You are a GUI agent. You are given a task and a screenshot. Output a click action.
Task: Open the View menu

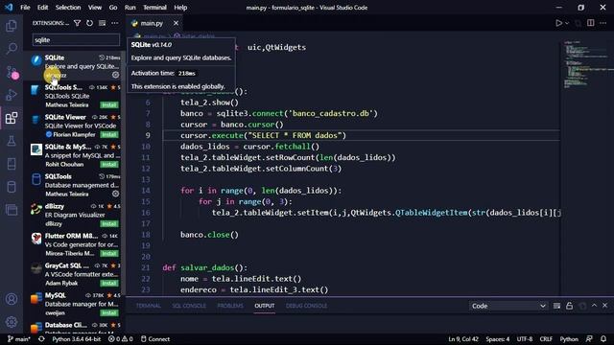tap(94, 8)
